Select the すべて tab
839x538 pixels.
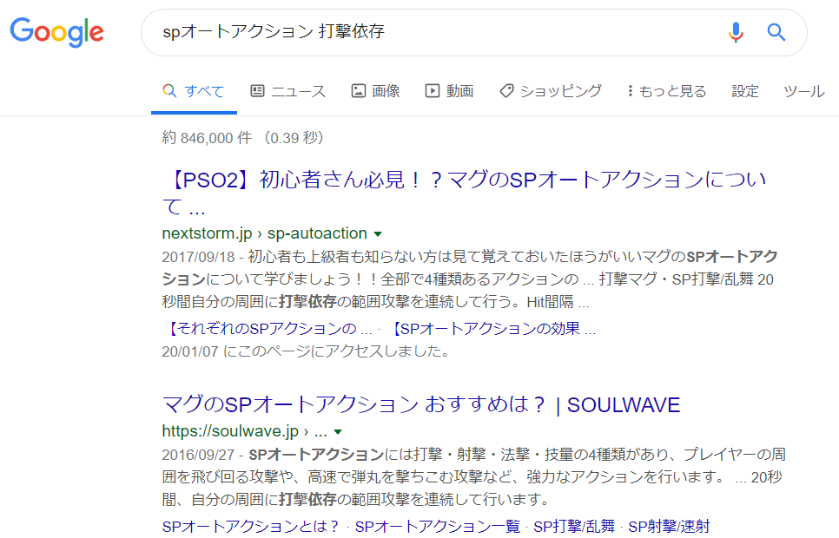pos(194,91)
